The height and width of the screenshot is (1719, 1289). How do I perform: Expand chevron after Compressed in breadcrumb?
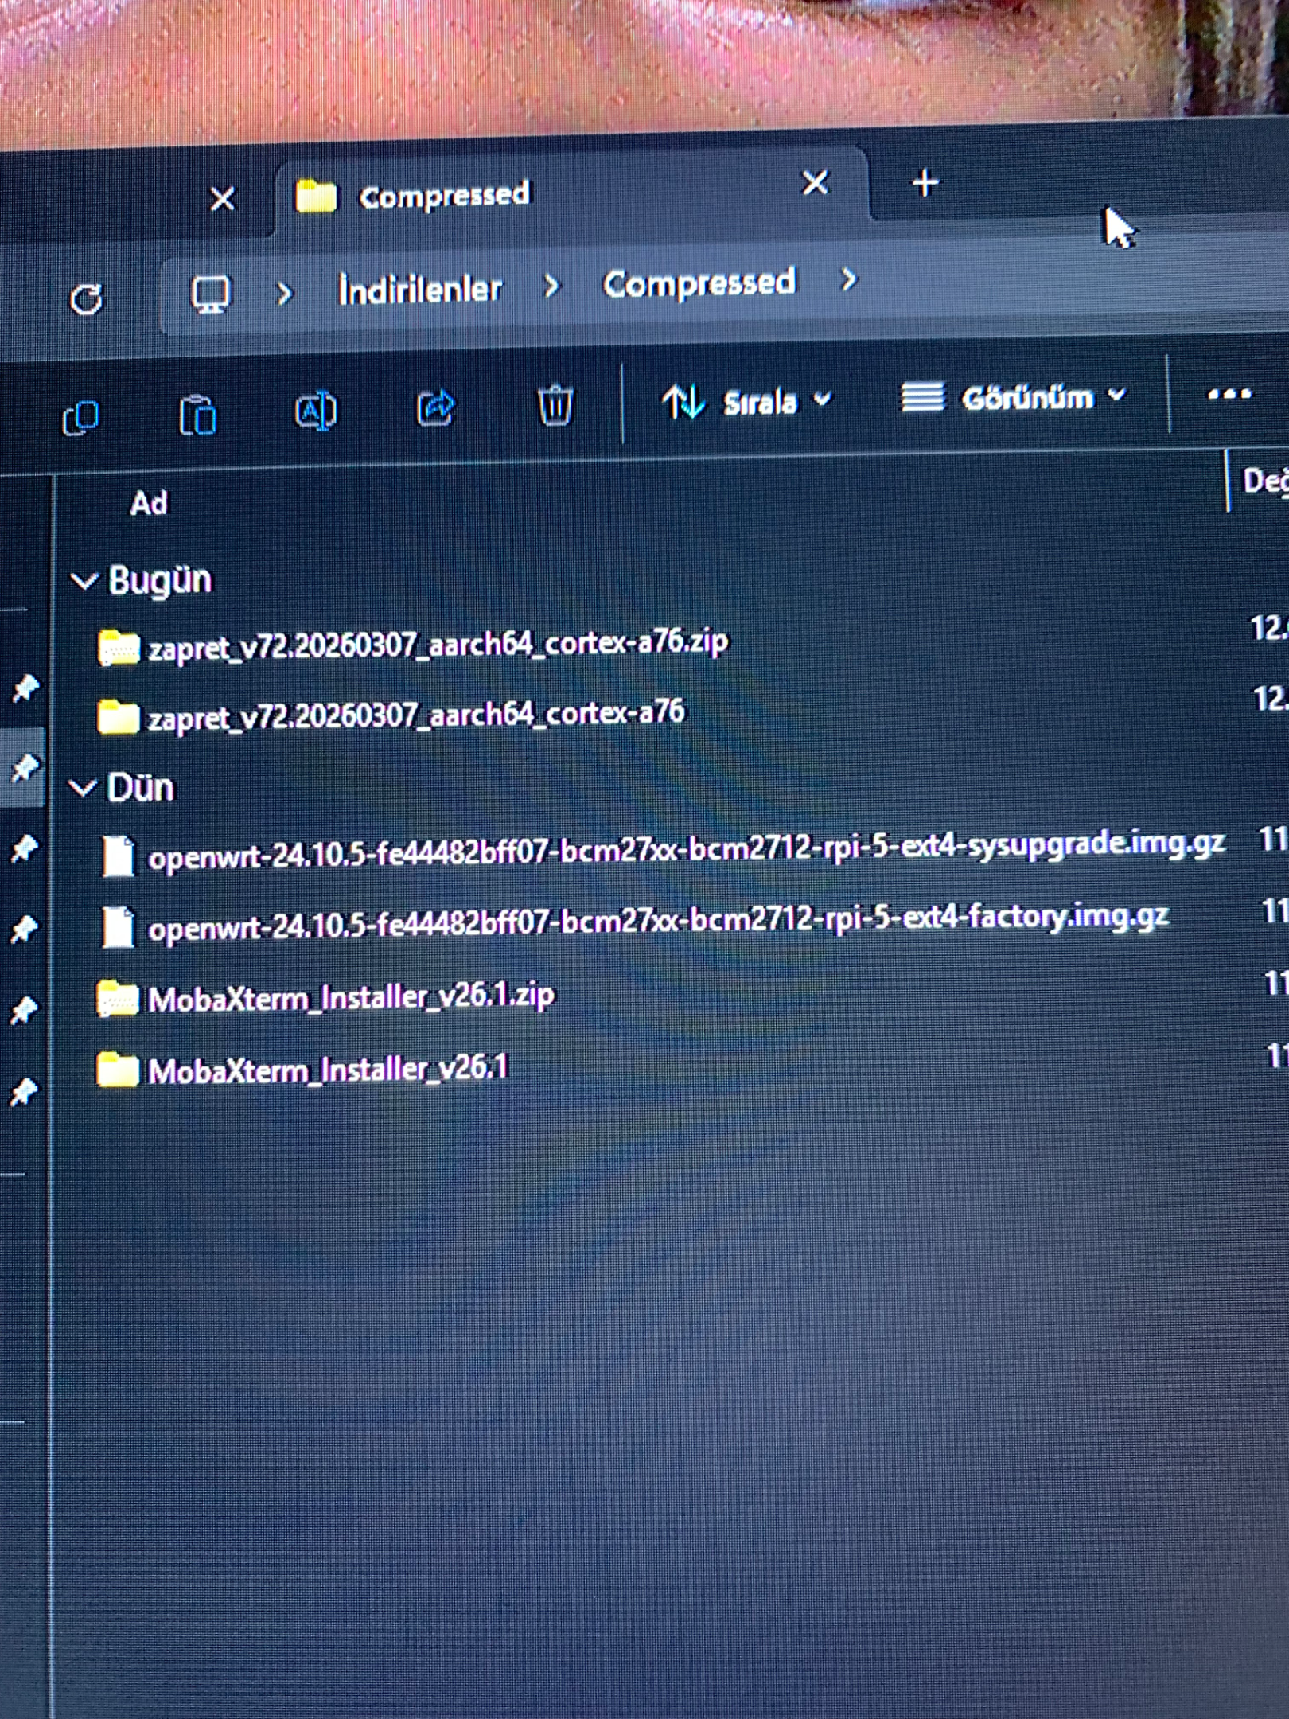point(849,280)
